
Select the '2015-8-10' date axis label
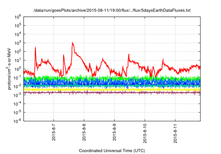pyautogui.click(x=145, y=133)
